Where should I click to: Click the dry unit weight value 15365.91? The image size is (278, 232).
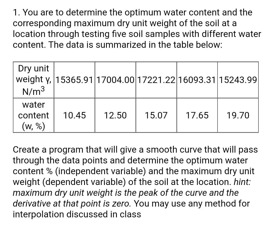click(74, 80)
